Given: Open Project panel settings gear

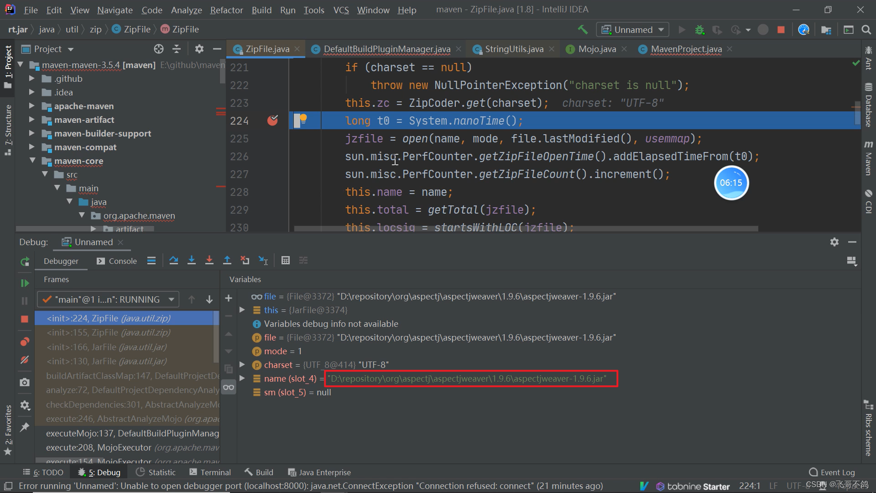Looking at the screenshot, I should [x=199, y=49].
